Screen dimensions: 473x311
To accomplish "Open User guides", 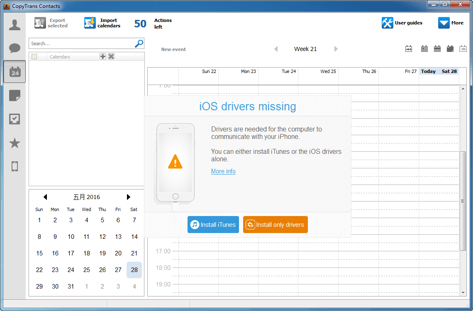I will pyautogui.click(x=402, y=23).
